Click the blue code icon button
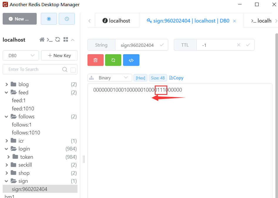278x198 pixels. (131, 60)
